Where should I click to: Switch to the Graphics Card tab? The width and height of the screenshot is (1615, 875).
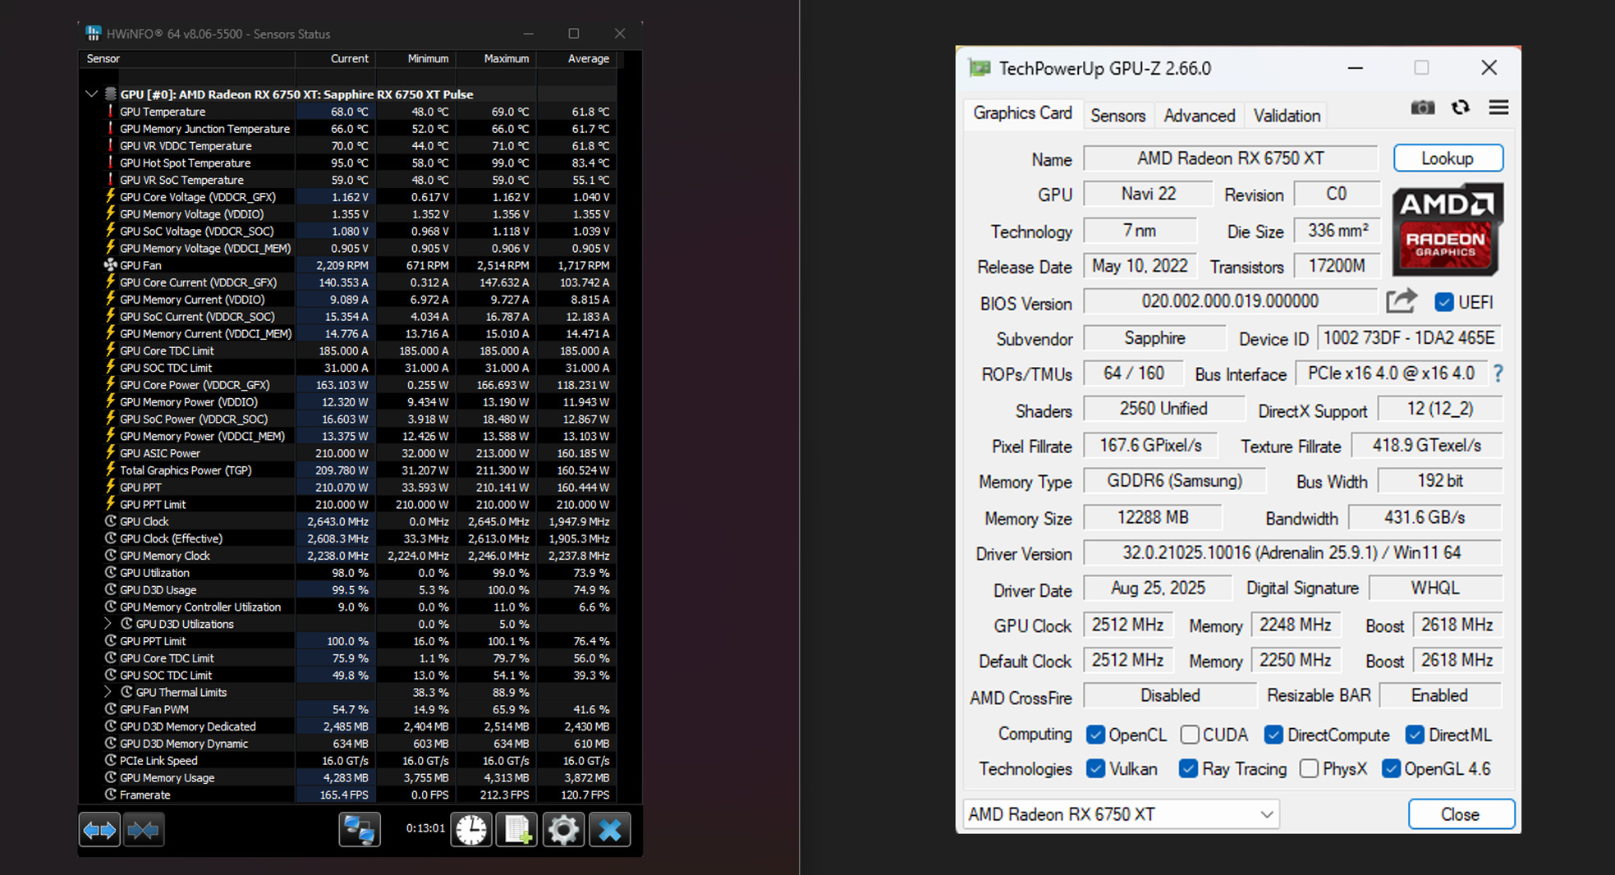tap(1022, 113)
